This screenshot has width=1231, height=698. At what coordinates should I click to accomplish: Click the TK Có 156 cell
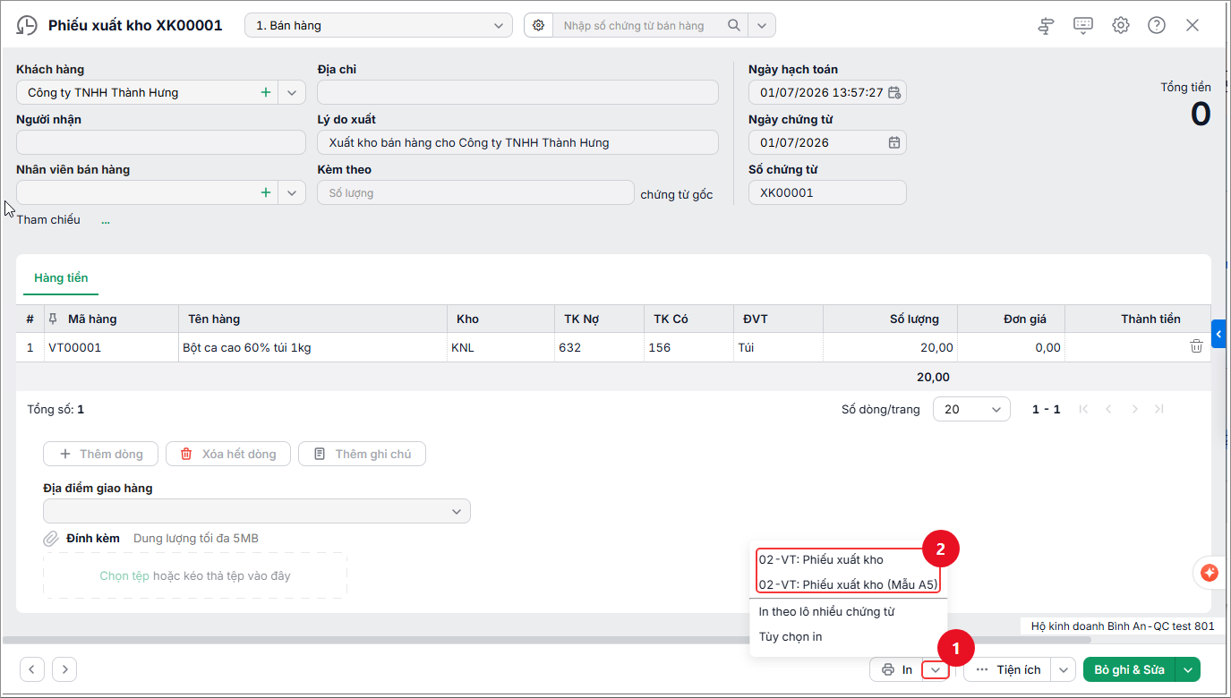click(688, 347)
